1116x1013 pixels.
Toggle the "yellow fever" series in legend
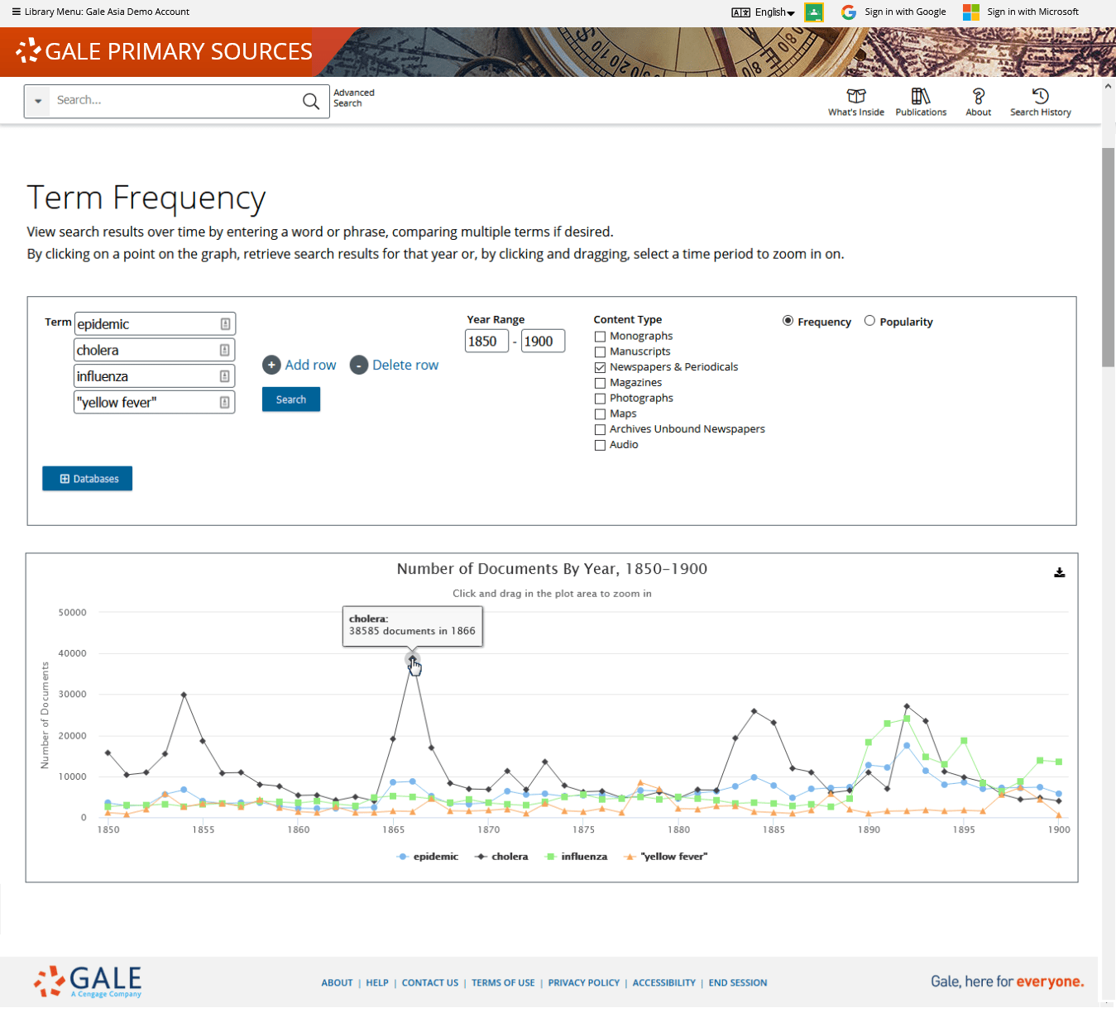pos(666,857)
